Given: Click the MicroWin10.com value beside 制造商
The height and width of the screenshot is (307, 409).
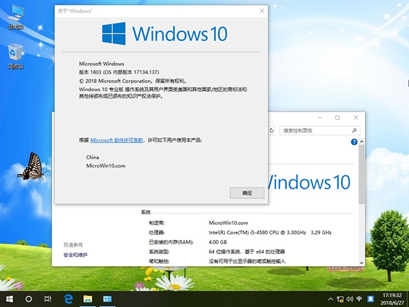Looking at the screenshot, I should pyautogui.click(x=228, y=223).
